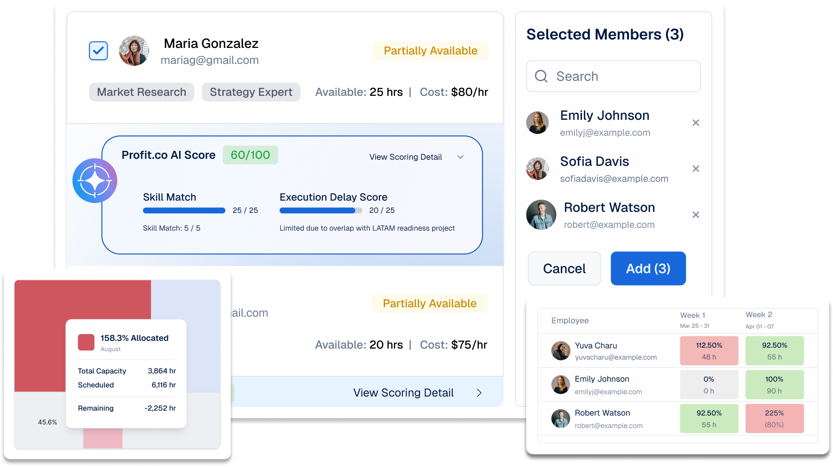Uncheck Maria Gonzalez's selection checkbox
The height and width of the screenshot is (467, 833).
coord(98,51)
